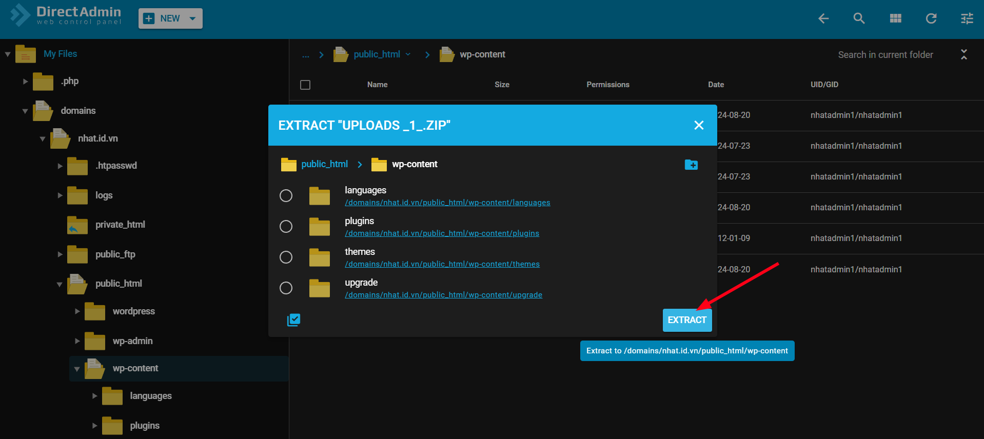Screen dimensions: 984x439
Task: Click the nhat.id.vn folder icon in tree
Action: point(61,138)
